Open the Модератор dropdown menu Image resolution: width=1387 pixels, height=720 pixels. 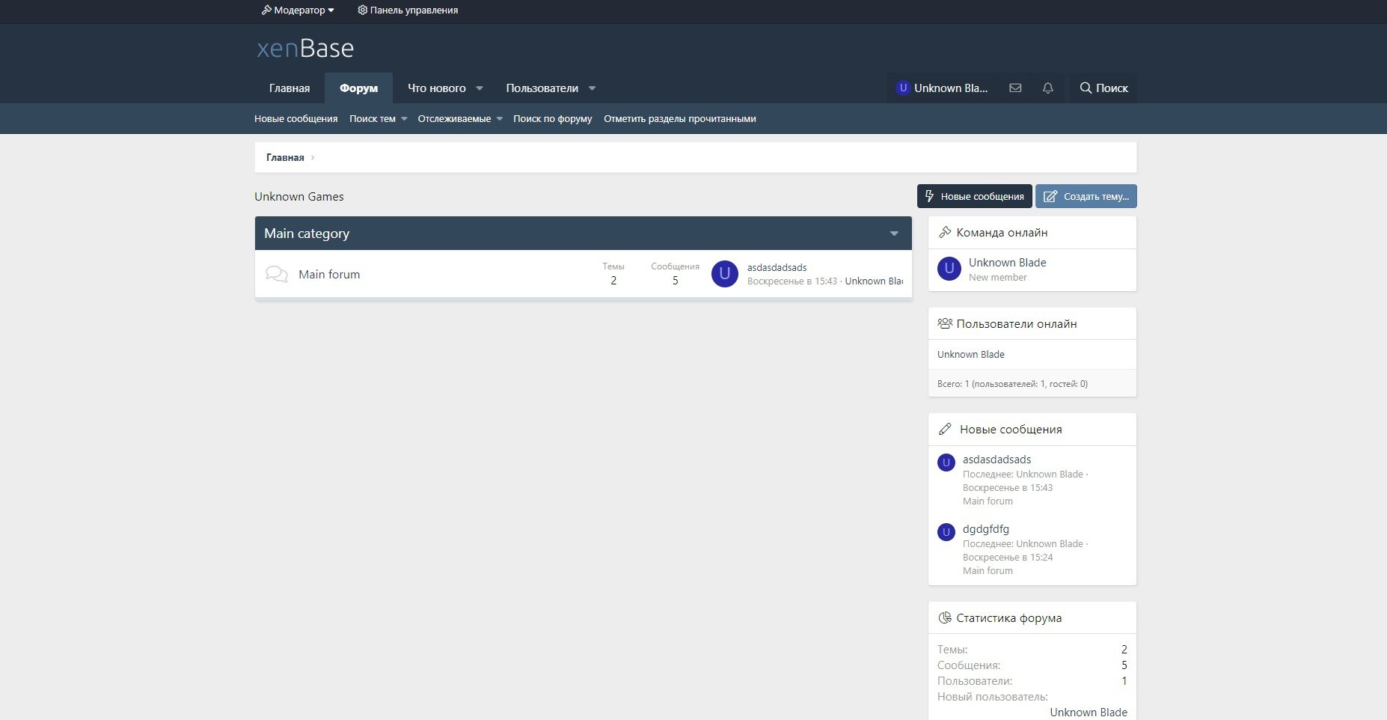[x=298, y=10]
